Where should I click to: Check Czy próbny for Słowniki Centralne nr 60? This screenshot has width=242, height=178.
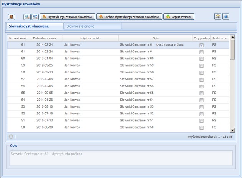pyautogui.click(x=201, y=59)
